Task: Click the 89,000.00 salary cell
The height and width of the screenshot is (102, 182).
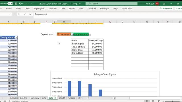Action: (x=9, y=92)
